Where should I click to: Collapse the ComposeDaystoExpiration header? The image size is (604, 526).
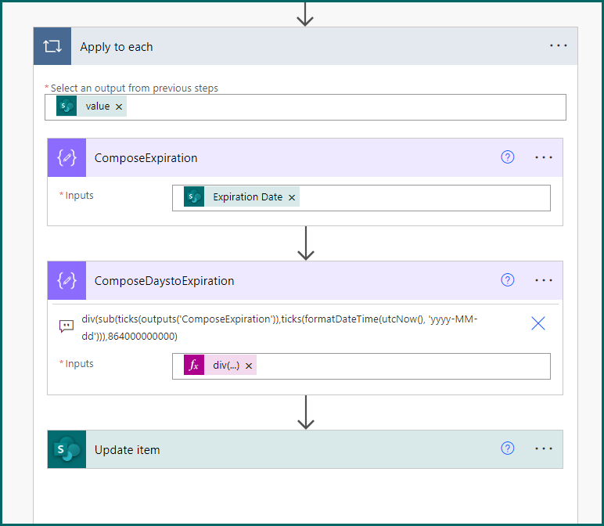tap(305, 280)
